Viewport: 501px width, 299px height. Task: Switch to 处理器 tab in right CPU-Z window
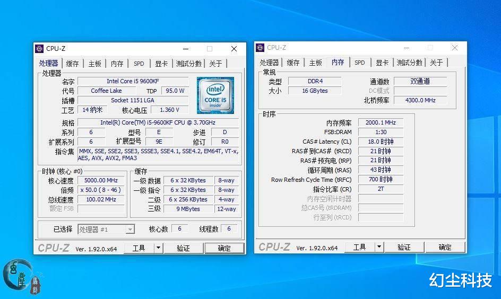click(270, 63)
